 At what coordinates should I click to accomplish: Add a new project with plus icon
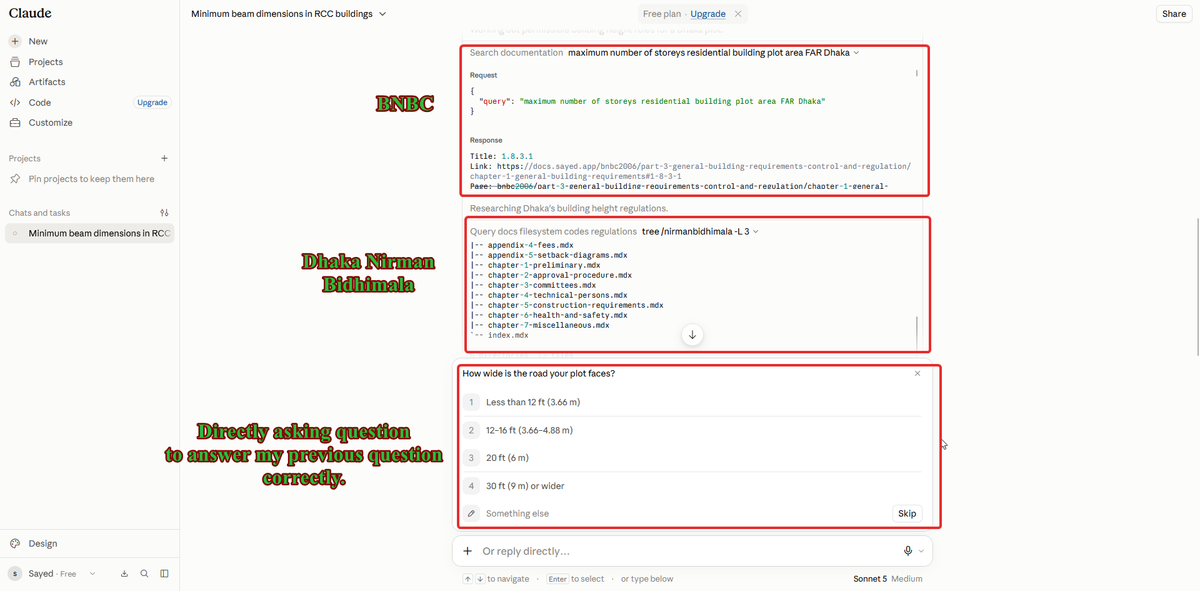164,158
